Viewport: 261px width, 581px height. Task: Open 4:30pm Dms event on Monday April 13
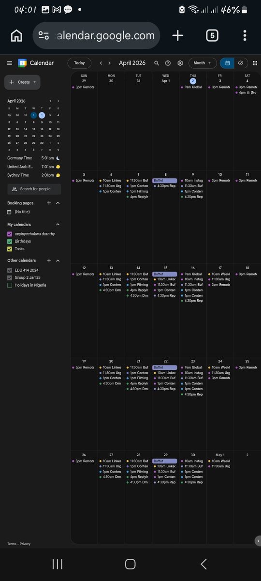pyautogui.click(x=111, y=290)
